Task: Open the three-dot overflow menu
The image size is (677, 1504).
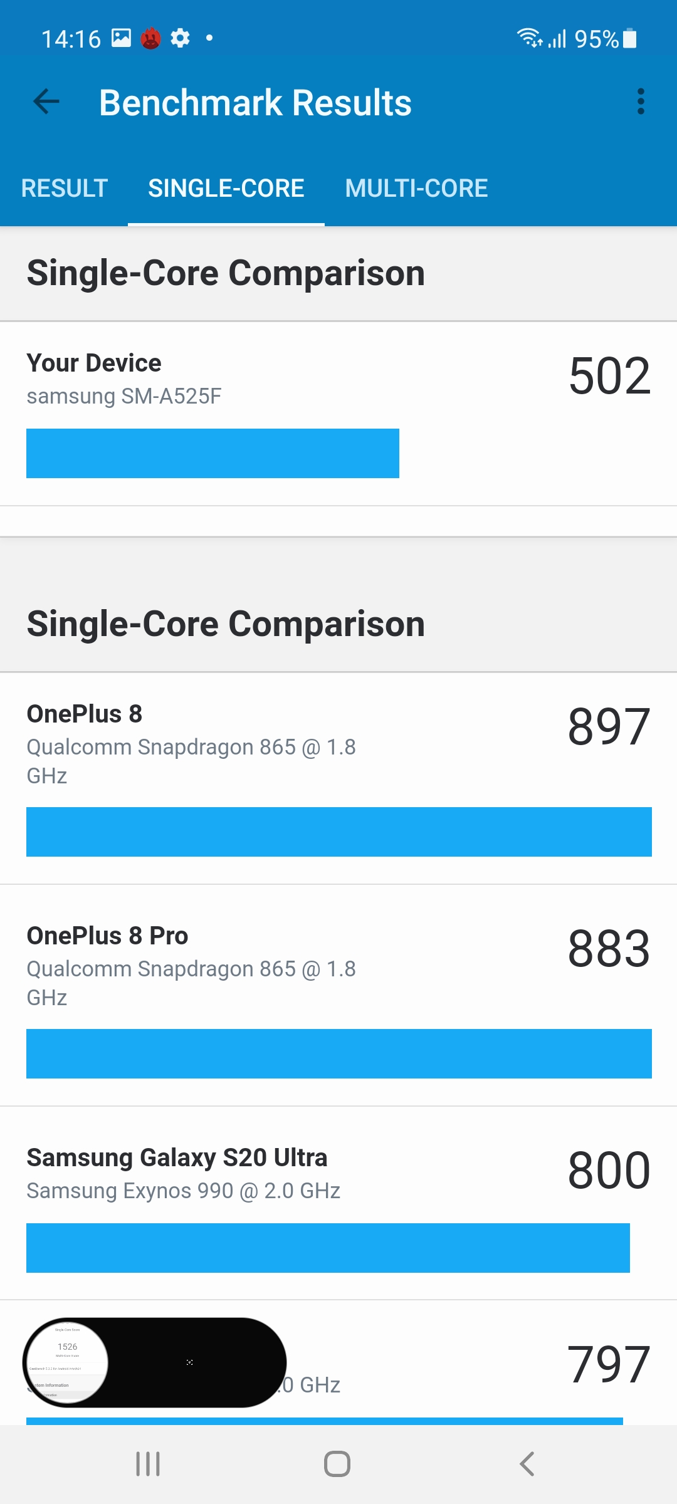Action: (x=640, y=102)
